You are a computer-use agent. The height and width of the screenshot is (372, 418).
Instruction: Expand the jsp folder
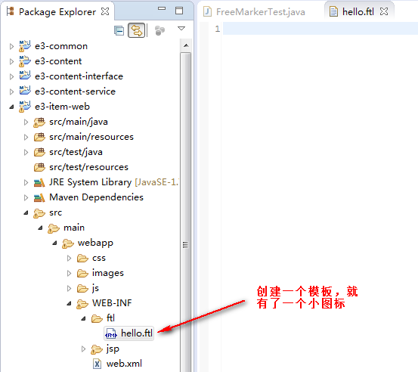(x=83, y=349)
